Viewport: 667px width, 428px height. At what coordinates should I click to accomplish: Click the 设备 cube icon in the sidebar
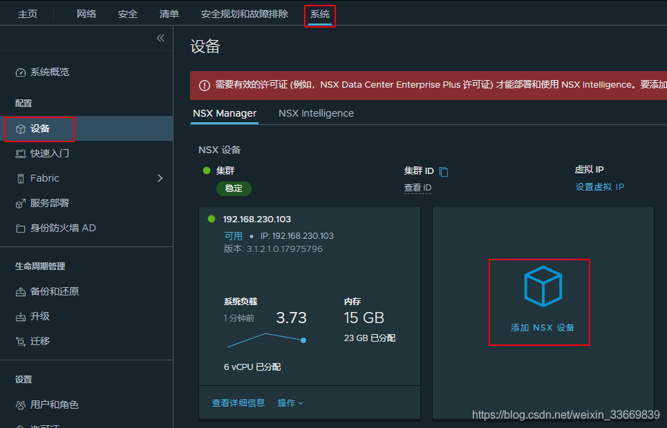tap(21, 129)
